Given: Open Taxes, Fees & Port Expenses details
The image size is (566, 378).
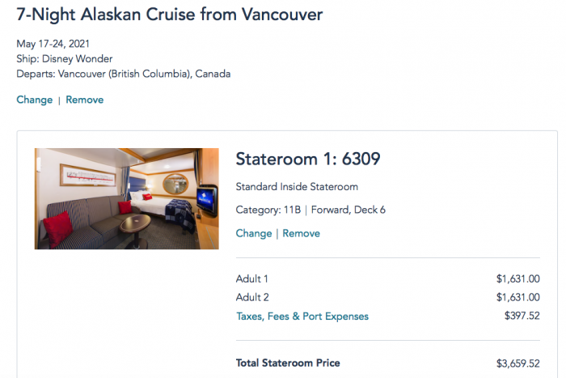Looking at the screenshot, I should pyautogui.click(x=302, y=316).
